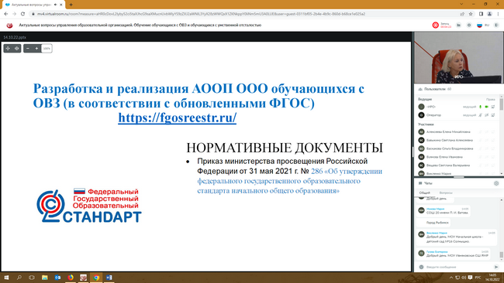Open the room settings gear in header
Viewport: 504px width, 283px height.
tap(469, 25)
